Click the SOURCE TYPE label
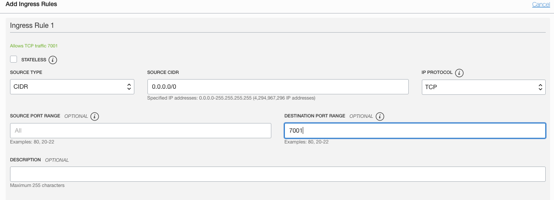554x200 pixels. point(26,73)
